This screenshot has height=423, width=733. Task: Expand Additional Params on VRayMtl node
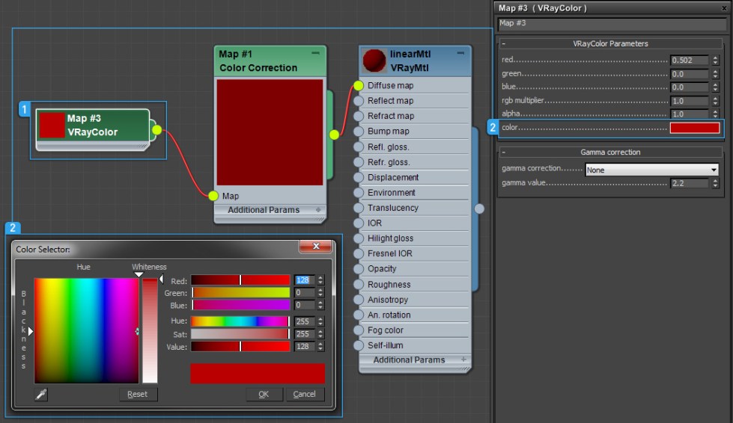pyautogui.click(x=463, y=359)
